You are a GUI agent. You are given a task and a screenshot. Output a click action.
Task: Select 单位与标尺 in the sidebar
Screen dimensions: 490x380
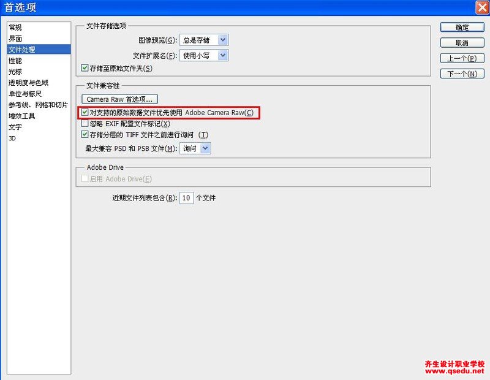tap(25, 94)
